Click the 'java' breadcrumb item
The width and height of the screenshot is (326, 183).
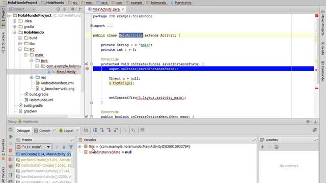point(102,3)
